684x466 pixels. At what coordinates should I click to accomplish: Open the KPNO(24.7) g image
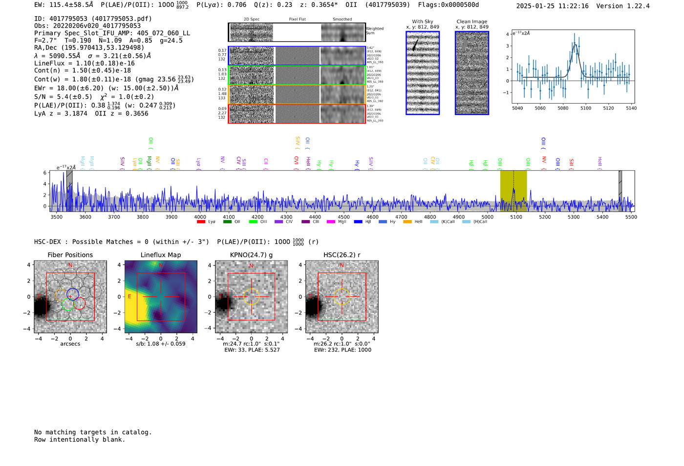251,297
